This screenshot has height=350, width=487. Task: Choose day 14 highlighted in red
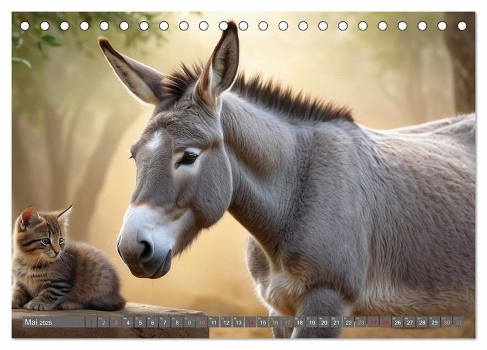(x=250, y=323)
